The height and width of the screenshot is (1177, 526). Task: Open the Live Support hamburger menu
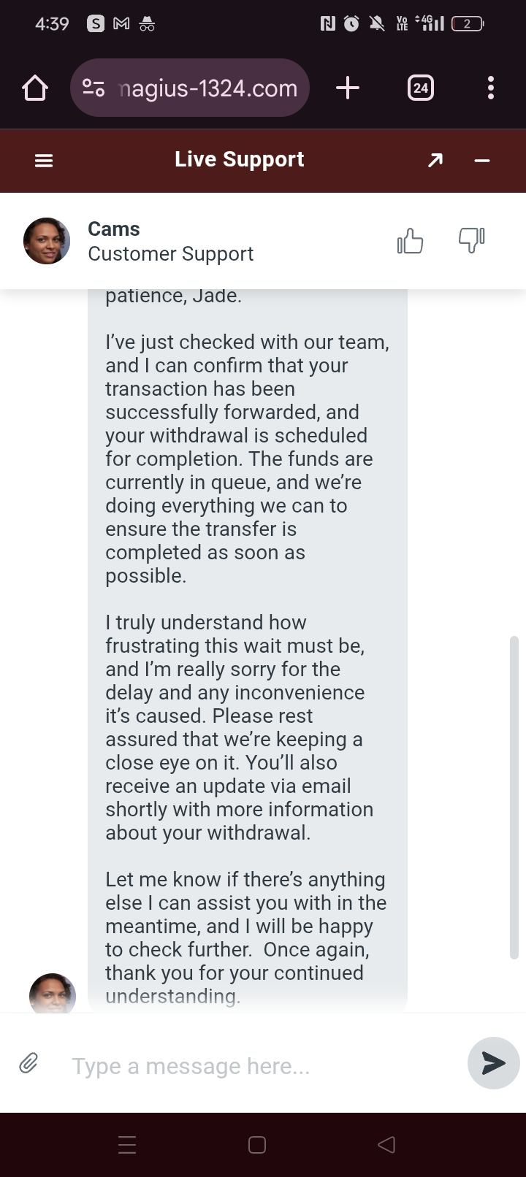click(44, 161)
